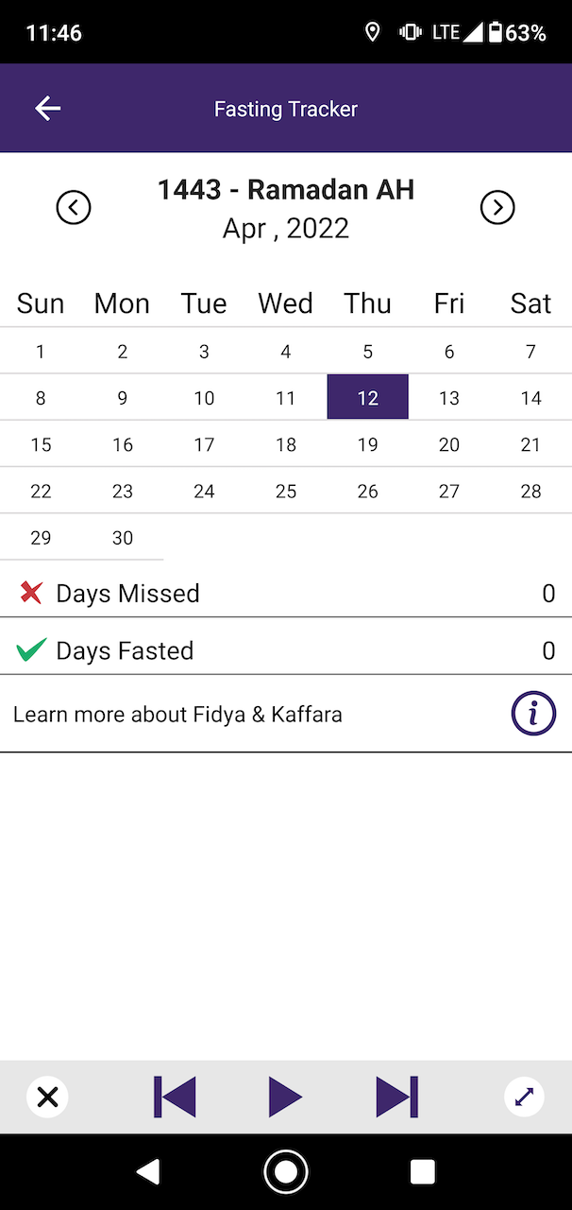Open the Fidya & Kaffara info icon
The image size is (572, 1210).
click(533, 714)
